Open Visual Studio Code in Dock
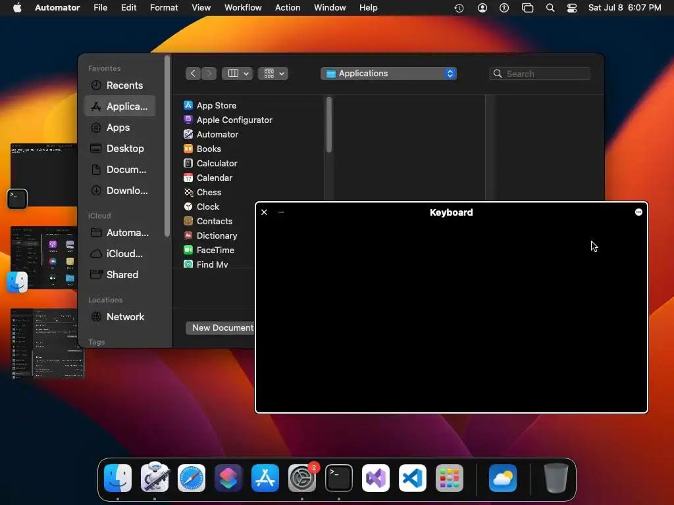Image resolution: width=674 pixels, height=505 pixels. [413, 478]
